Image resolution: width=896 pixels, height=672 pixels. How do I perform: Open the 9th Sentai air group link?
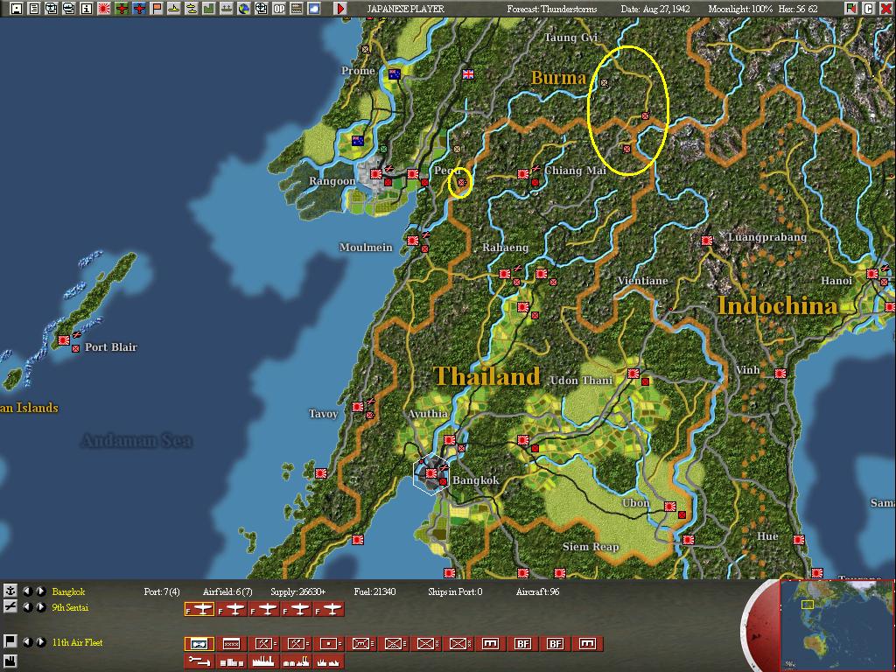[x=70, y=607]
